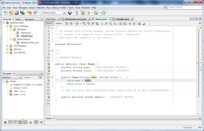Click the Save All toolbar icon
Image resolution: width=204 pixels, height=131 pixels.
22,13
